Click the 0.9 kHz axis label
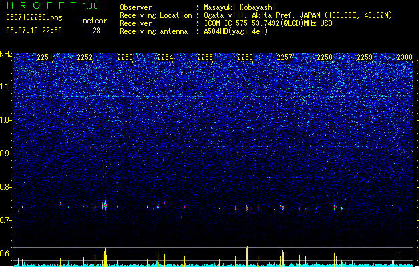The width and height of the screenshot is (420, 267). coord(6,154)
